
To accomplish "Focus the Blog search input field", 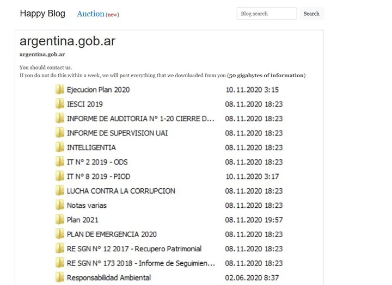I will click(267, 14).
